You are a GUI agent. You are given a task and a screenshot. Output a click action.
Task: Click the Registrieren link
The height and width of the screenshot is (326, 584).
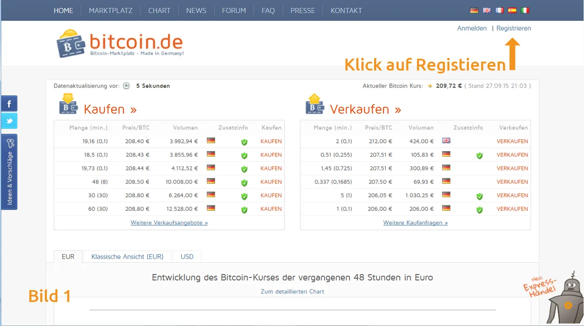pyautogui.click(x=514, y=28)
